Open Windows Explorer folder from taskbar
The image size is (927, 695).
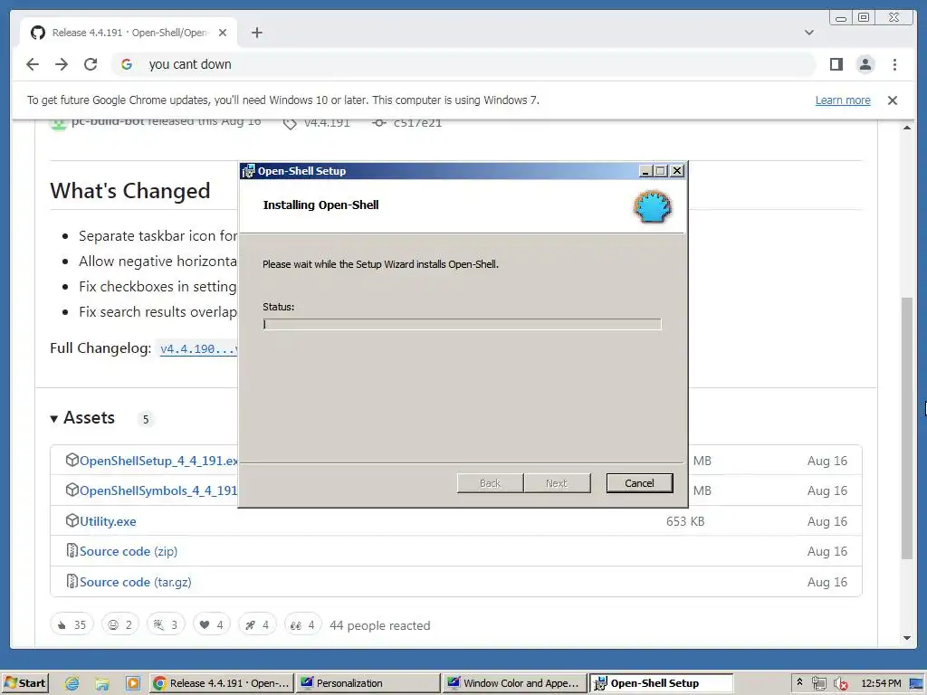tap(102, 683)
